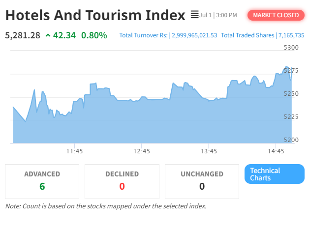The height and width of the screenshot is (229, 309).
Task: Click the 11:45 time axis label
Action: 74,151
